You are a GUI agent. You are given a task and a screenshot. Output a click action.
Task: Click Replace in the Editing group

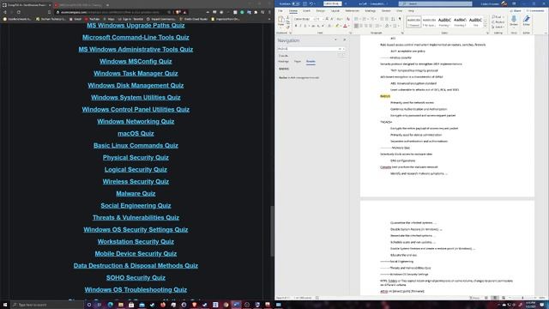click(498, 22)
